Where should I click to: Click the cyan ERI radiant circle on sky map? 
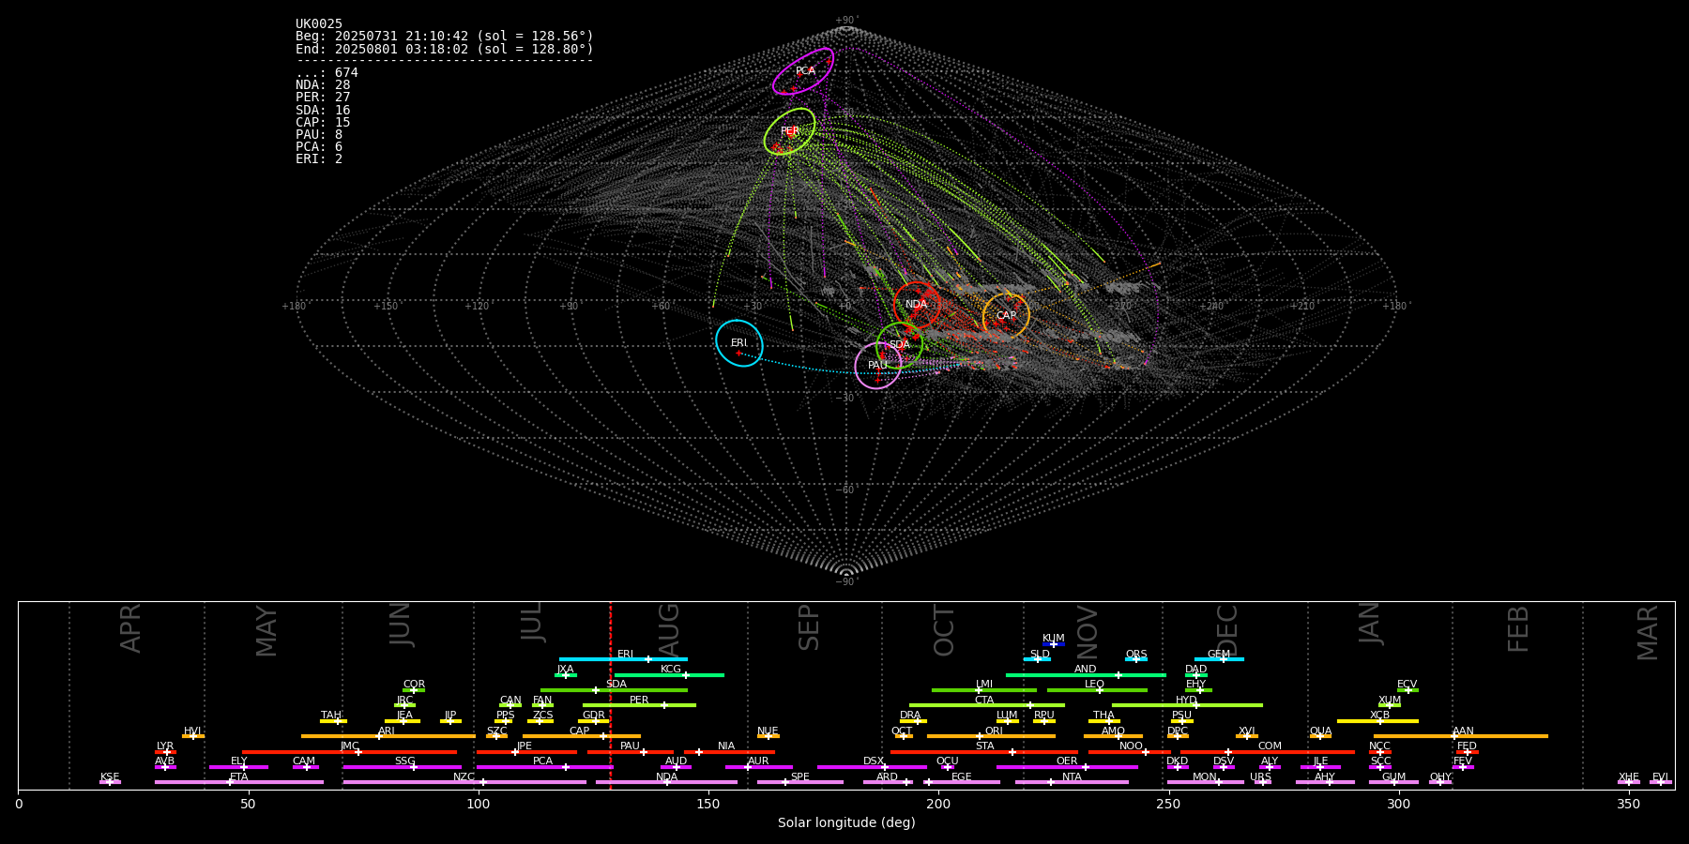coord(739,343)
